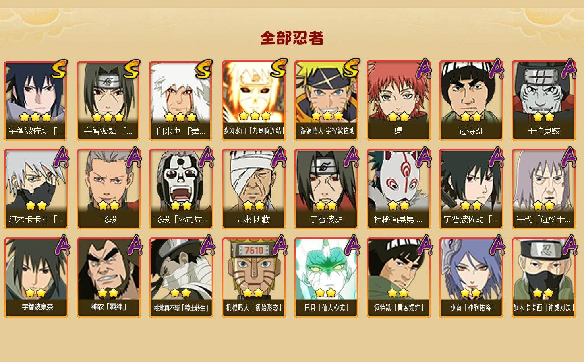The image size is (584, 362).
Task: Click the 巳月「仙人模式」 card
Action: coord(326,278)
